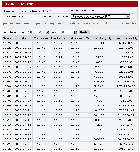Open Įmonės duomenys tab
Viewport: 140px width, 152px height.
pyautogui.click(x=16, y=24)
